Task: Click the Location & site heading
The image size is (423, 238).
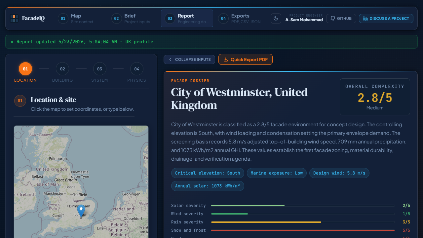Action: point(53,100)
